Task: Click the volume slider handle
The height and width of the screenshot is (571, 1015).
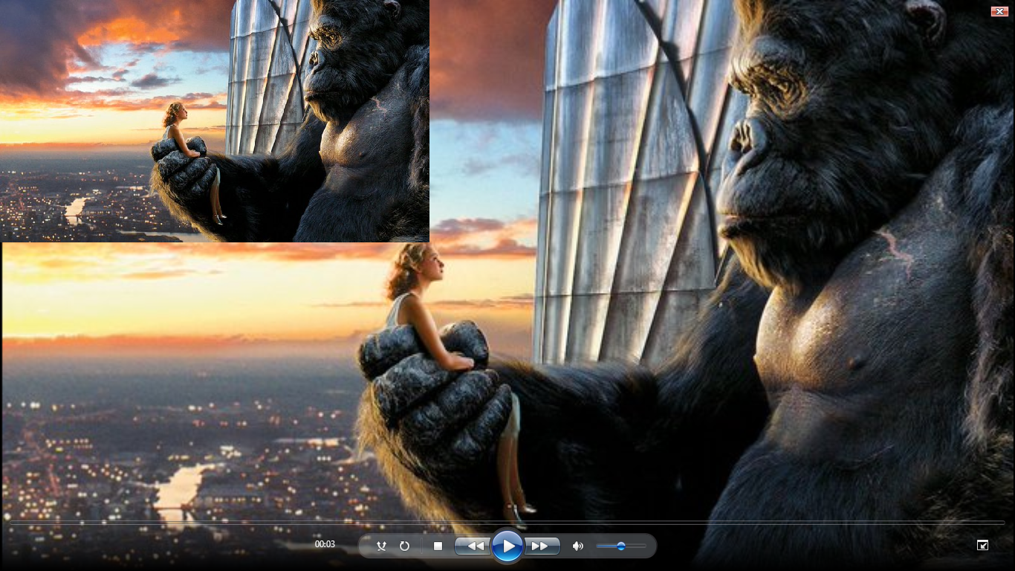Action: 621,546
